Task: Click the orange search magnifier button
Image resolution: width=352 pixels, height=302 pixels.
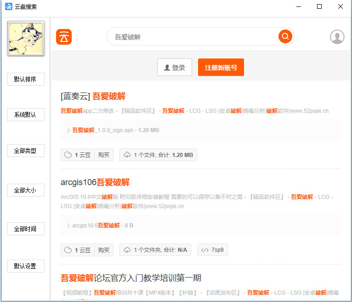Action: click(x=285, y=36)
